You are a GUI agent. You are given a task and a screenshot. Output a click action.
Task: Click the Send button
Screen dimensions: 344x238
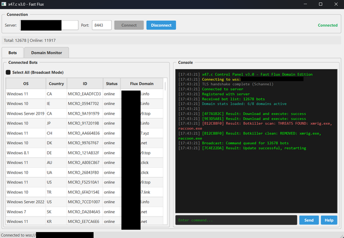(309, 220)
